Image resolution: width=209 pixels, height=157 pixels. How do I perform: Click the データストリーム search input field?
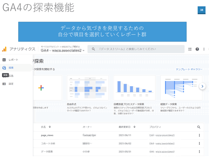coord(136,49)
